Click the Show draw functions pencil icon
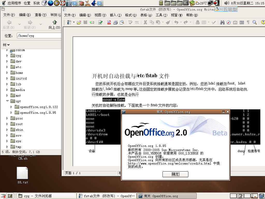265x199 pixels. click(214, 22)
